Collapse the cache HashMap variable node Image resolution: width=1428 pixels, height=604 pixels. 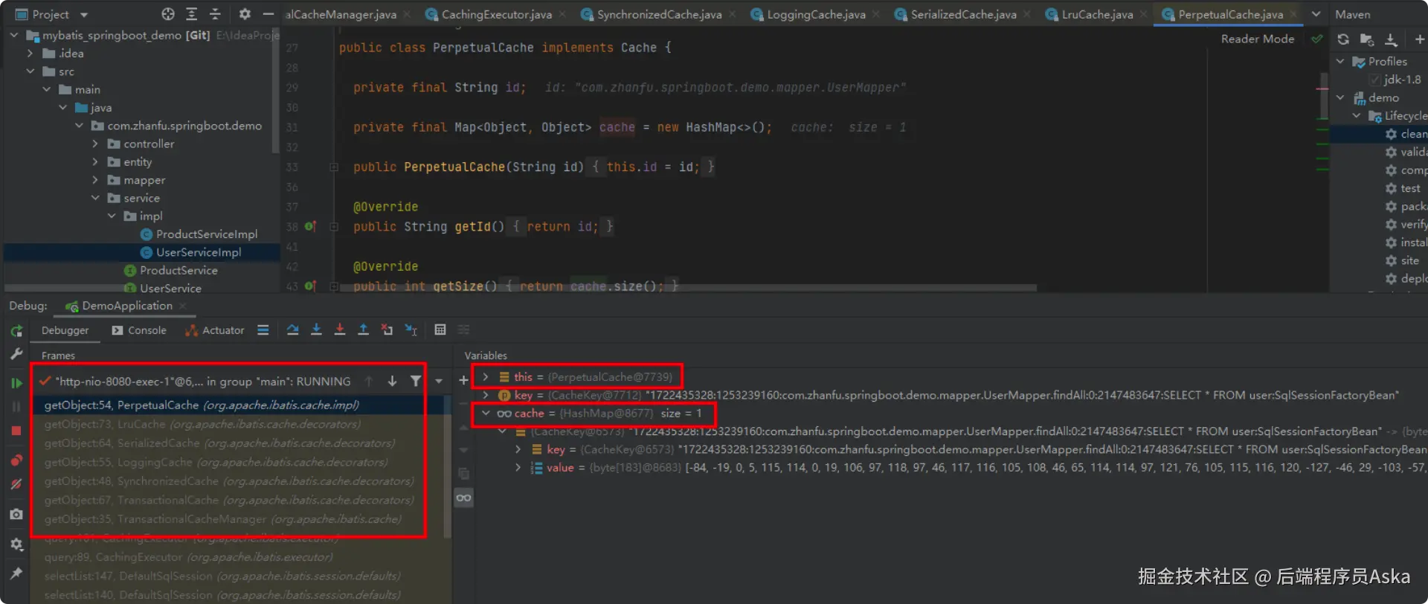(x=486, y=413)
